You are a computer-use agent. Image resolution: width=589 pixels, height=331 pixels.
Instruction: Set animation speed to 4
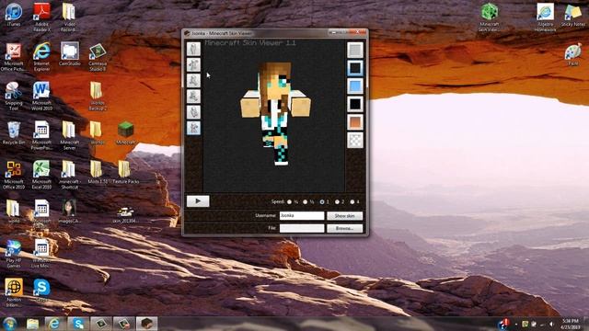point(352,202)
